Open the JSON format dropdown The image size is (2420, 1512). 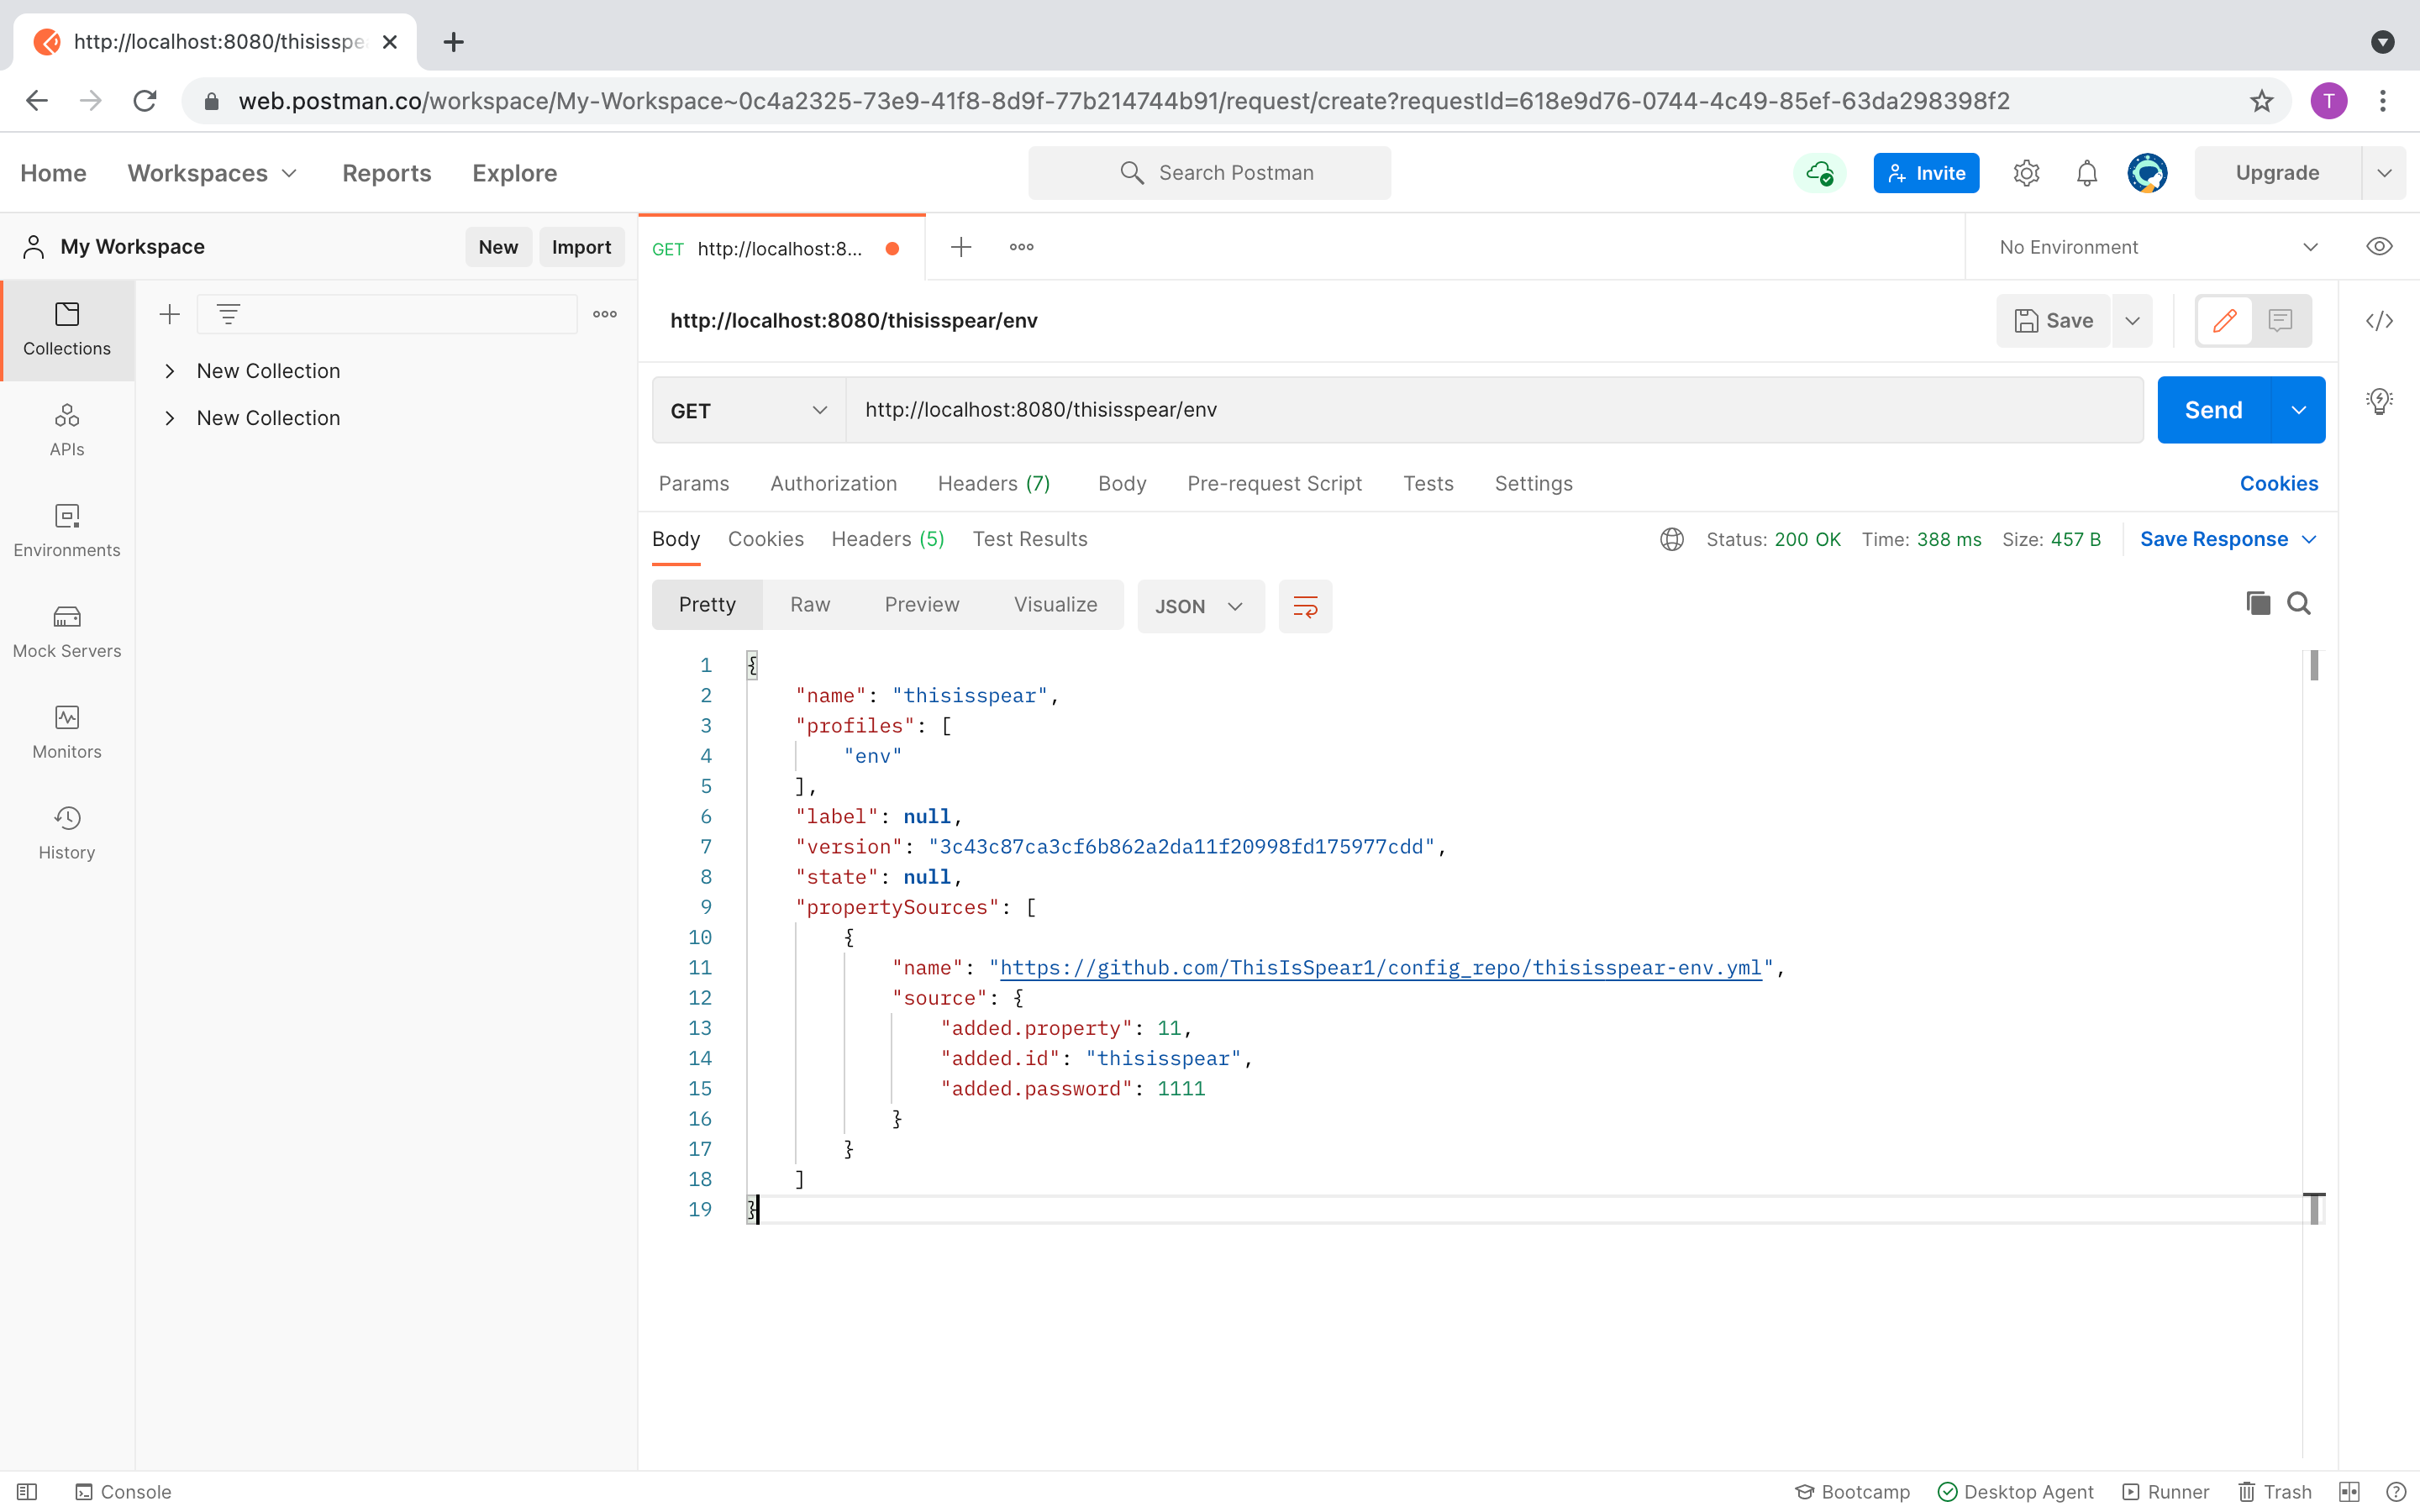click(x=1199, y=606)
